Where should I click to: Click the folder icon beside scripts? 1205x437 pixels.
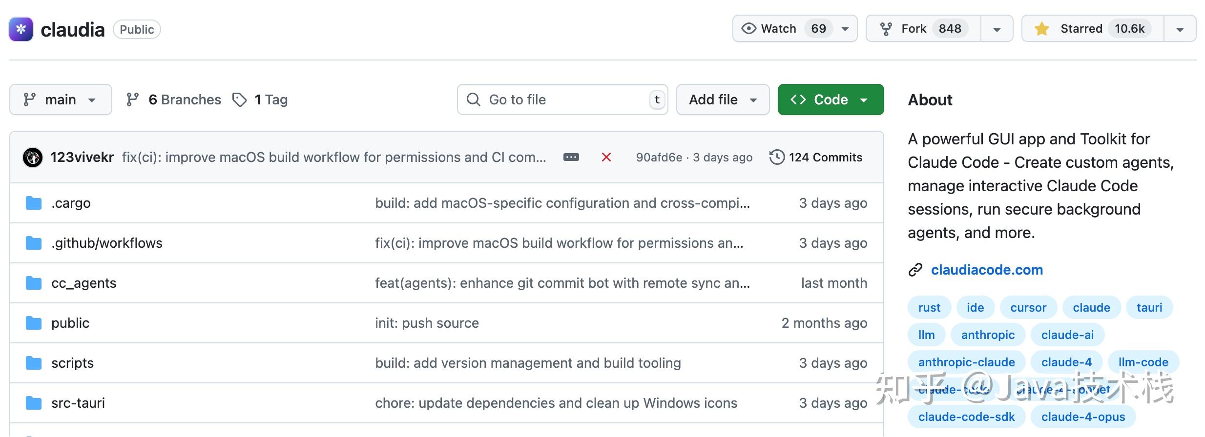click(34, 363)
